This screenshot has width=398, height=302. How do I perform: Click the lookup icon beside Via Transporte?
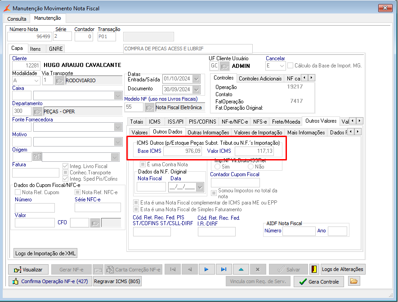[x=59, y=80]
